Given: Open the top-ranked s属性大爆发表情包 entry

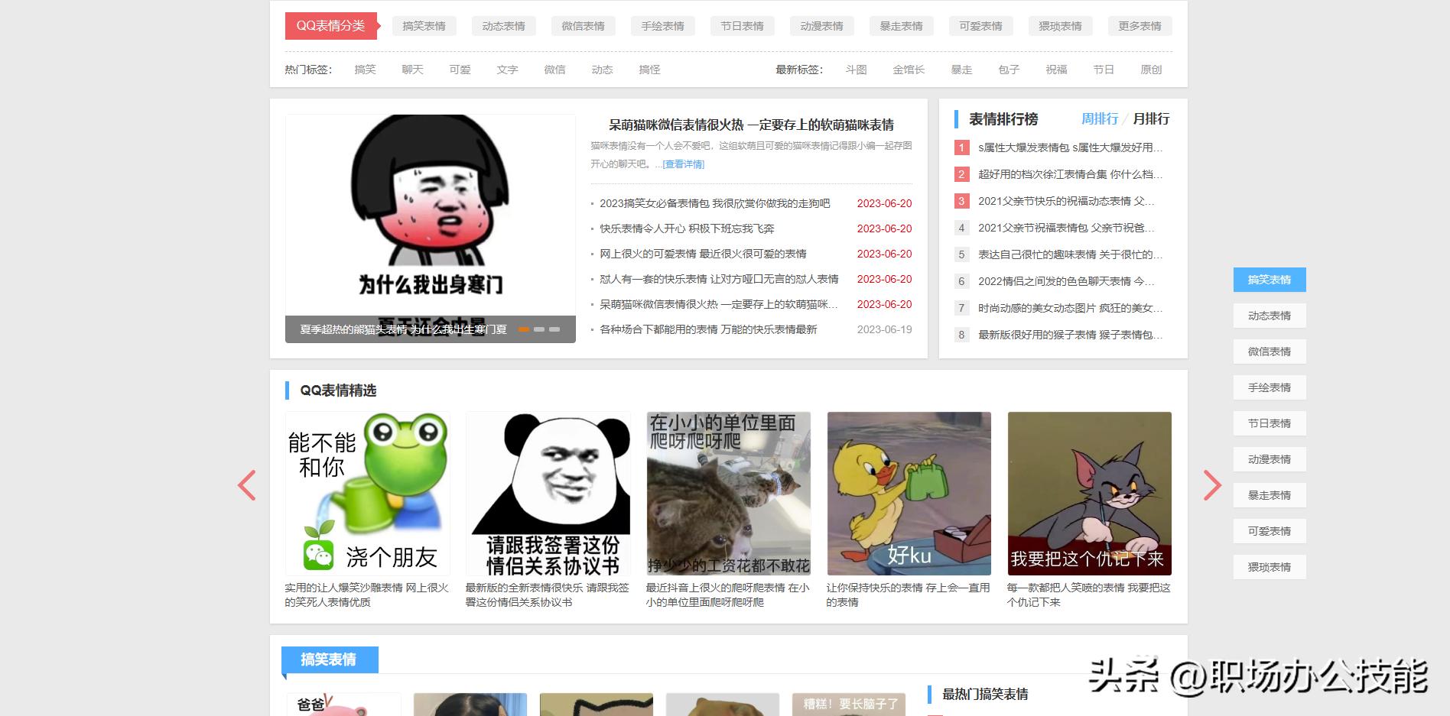Looking at the screenshot, I should click(x=1069, y=147).
